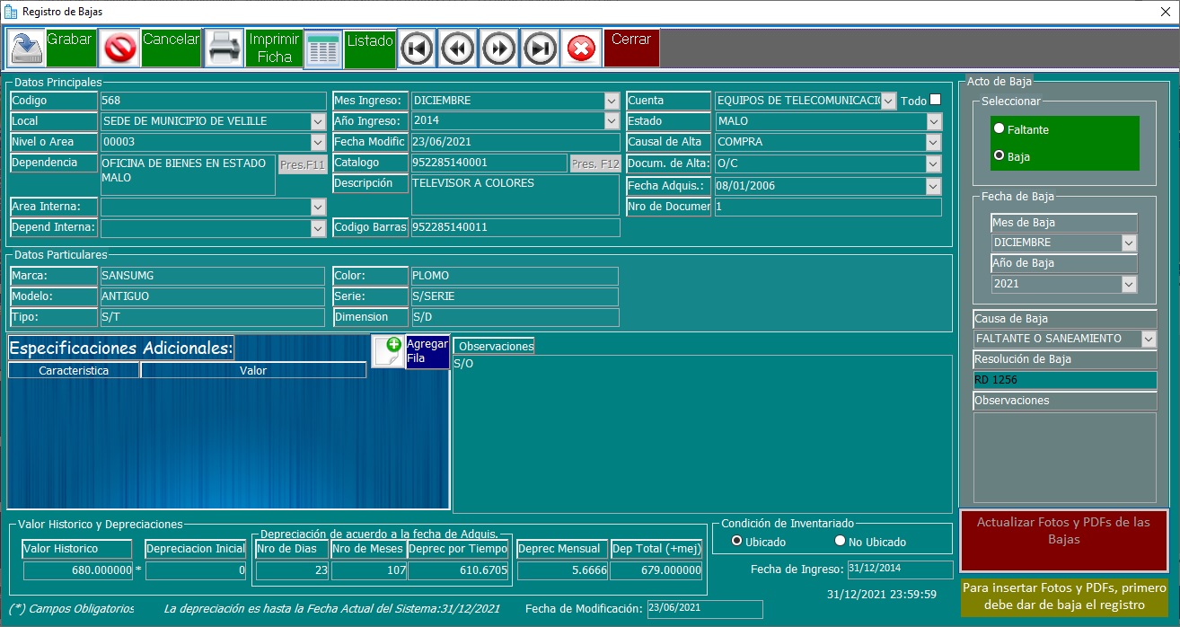Click the Dimension field S/D
This screenshot has width=1180, height=627.
pyautogui.click(x=515, y=317)
